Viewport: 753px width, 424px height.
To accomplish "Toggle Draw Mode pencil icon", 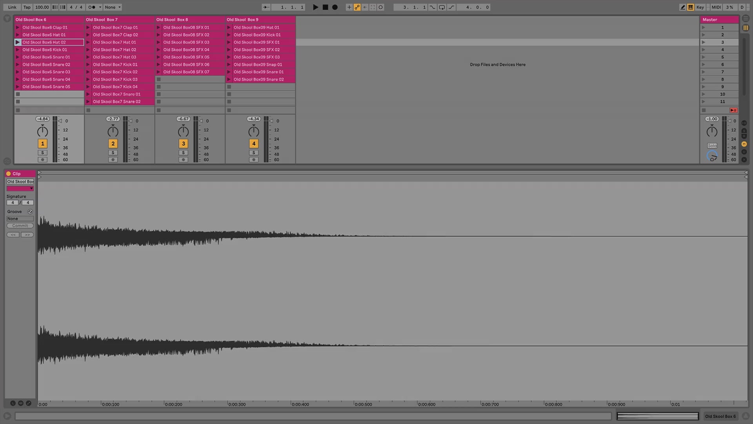I will pos(683,7).
